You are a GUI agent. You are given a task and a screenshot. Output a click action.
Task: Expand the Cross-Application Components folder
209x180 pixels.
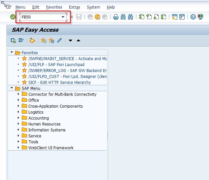coord(18,106)
